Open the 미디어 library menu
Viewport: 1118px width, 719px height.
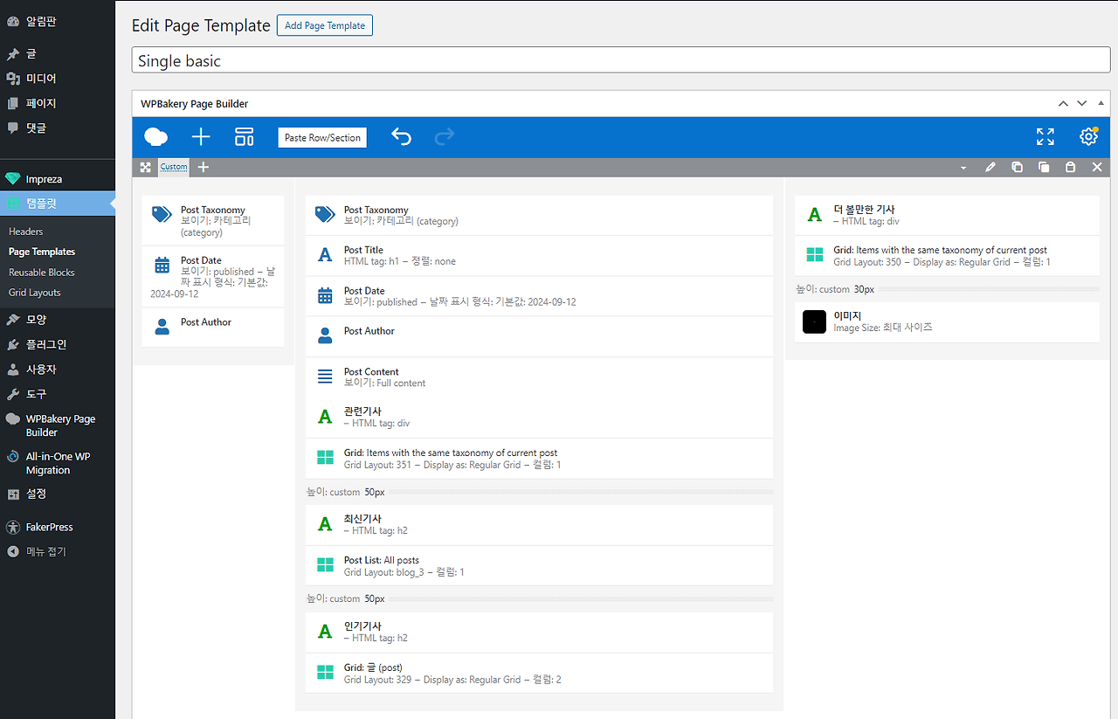58,78
